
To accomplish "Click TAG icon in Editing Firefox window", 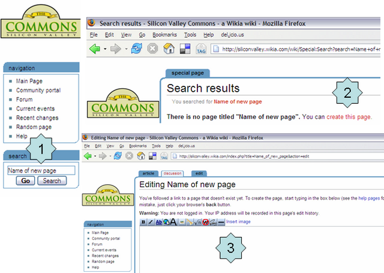I will tap(164, 156).
